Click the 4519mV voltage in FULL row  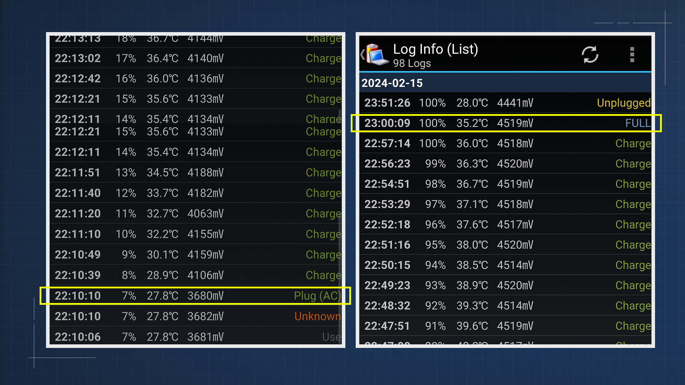(x=515, y=123)
